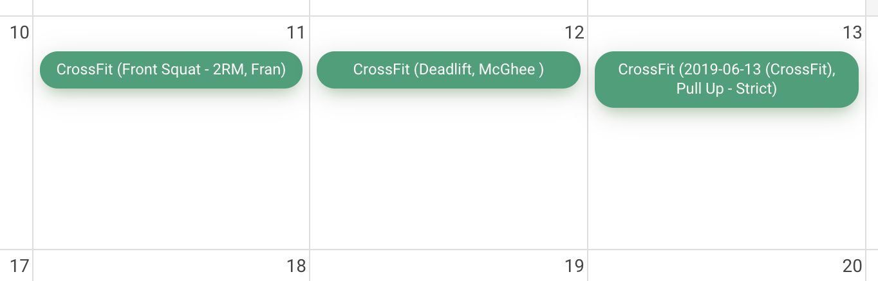Click the date number 13
The height and width of the screenshot is (281, 878).
[x=852, y=32]
